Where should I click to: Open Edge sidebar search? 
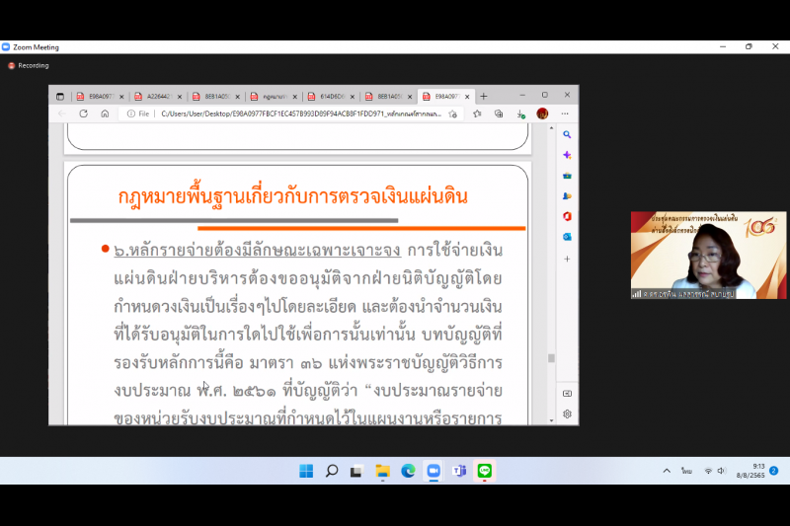point(567,134)
